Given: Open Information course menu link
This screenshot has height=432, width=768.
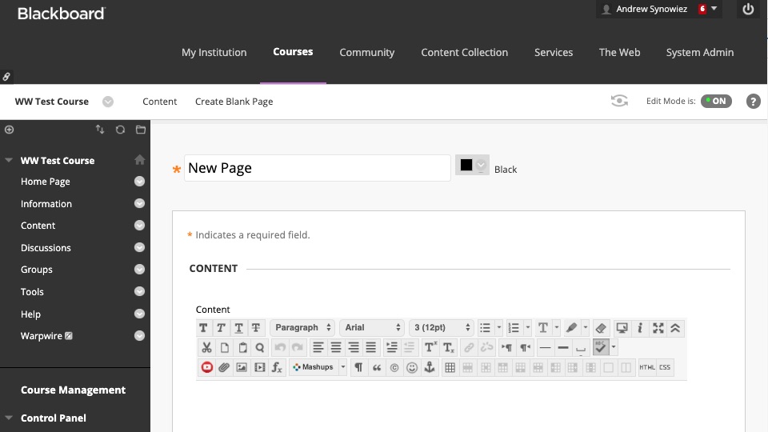Looking at the screenshot, I should [x=46, y=204].
